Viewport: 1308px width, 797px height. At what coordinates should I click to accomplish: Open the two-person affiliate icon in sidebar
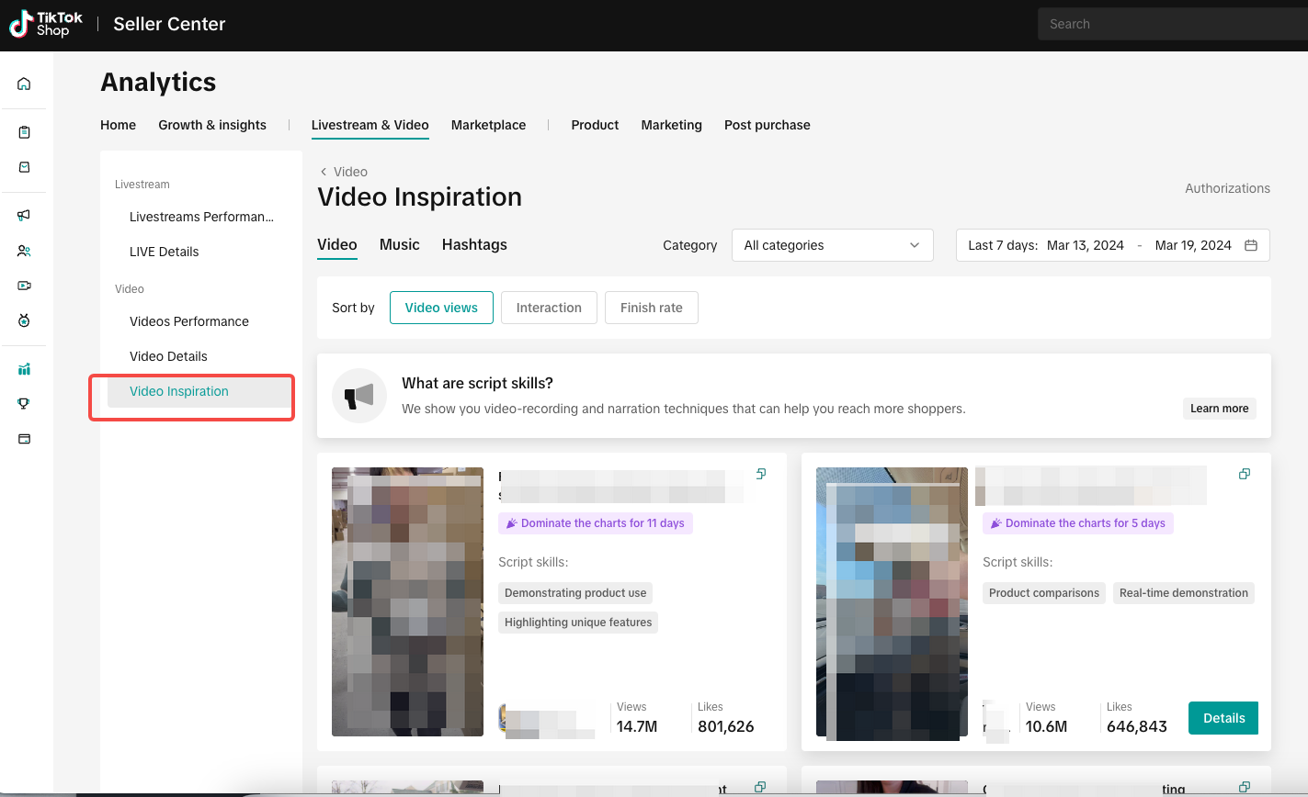[24, 251]
